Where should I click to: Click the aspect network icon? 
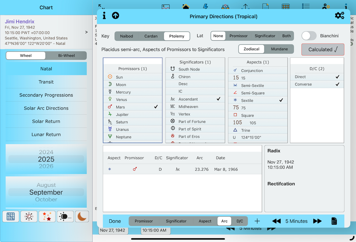[x=29, y=216]
